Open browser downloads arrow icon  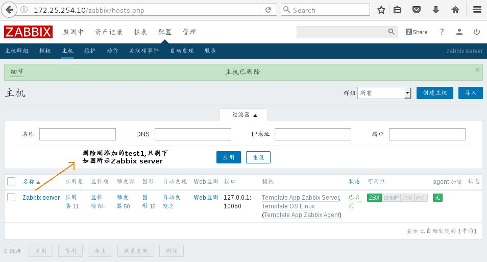[436, 10]
